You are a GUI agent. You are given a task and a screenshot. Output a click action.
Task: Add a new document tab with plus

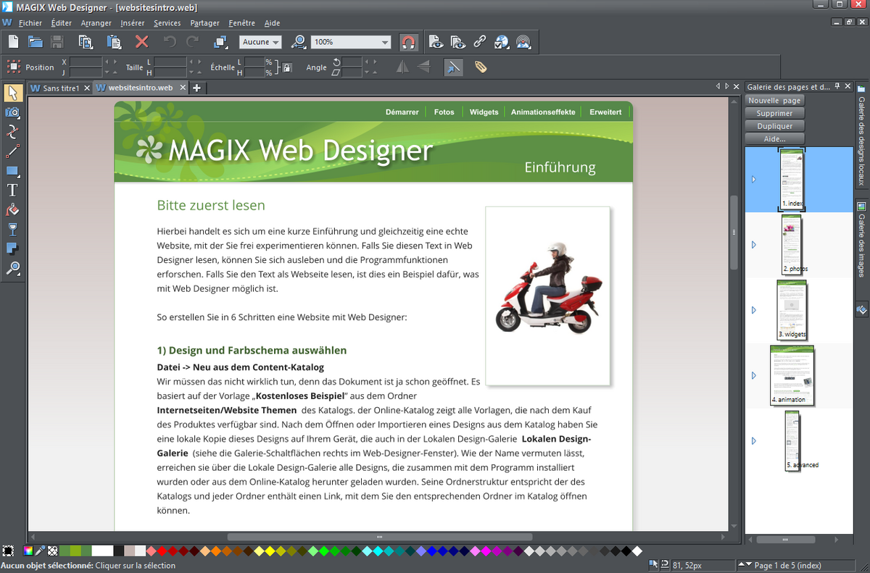[196, 88]
